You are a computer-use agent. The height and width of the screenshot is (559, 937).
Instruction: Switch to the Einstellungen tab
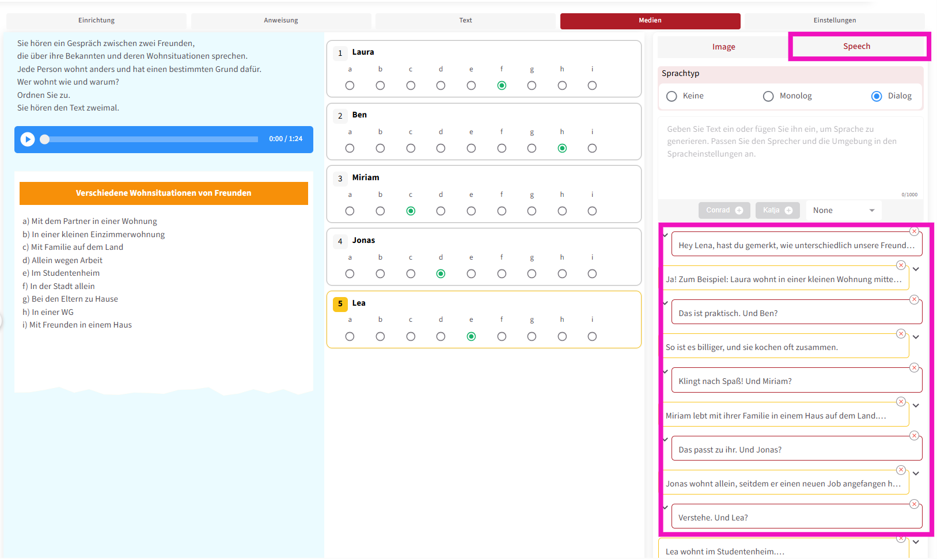(x=834, y=20)
